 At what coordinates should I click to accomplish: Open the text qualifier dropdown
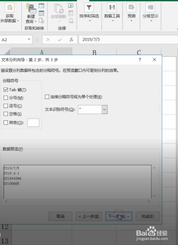(105, 109)
